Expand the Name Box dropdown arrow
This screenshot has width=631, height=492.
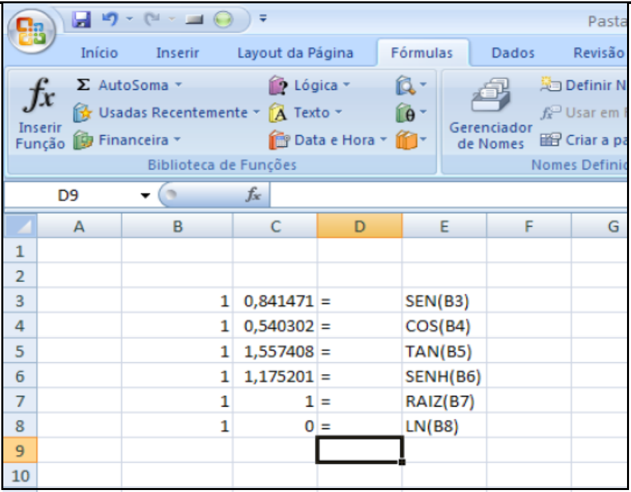point(145,196)
